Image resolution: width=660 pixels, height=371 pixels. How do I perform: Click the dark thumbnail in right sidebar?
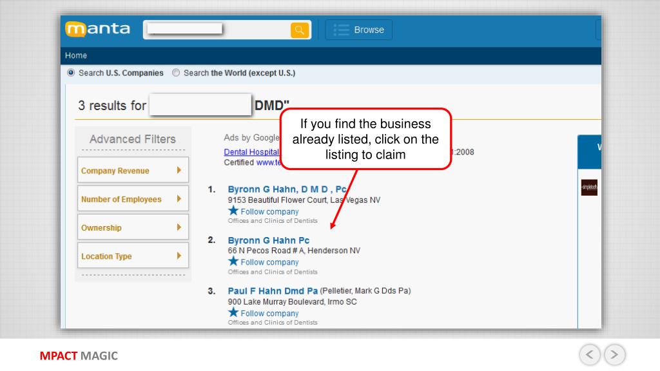coord(589,187)
